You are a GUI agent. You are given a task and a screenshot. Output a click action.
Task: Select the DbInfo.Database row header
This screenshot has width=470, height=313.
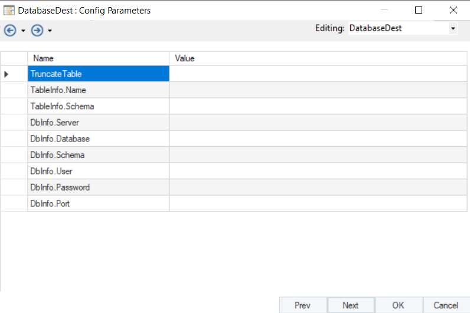[14, 139]
